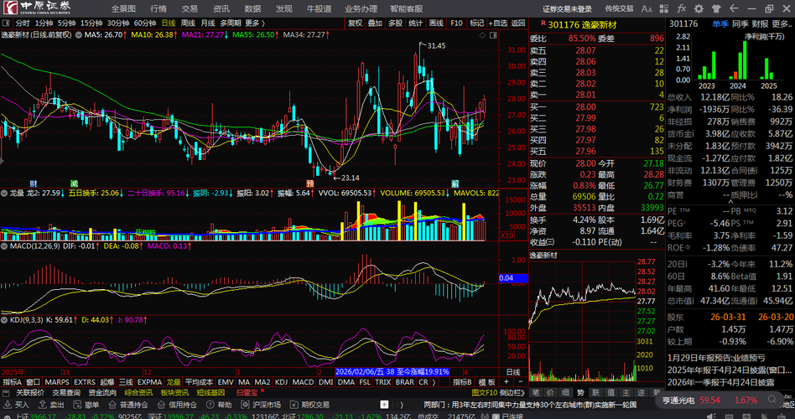
Task: Open 期权交易 options trading
Action: click(x=309, y=405)
